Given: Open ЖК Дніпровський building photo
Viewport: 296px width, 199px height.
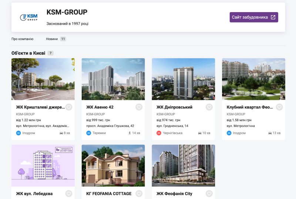Looking at the screenshot, I should (x=183, y=79).
